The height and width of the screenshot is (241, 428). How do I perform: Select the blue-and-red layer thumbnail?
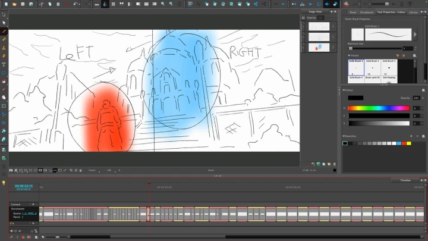319,47
